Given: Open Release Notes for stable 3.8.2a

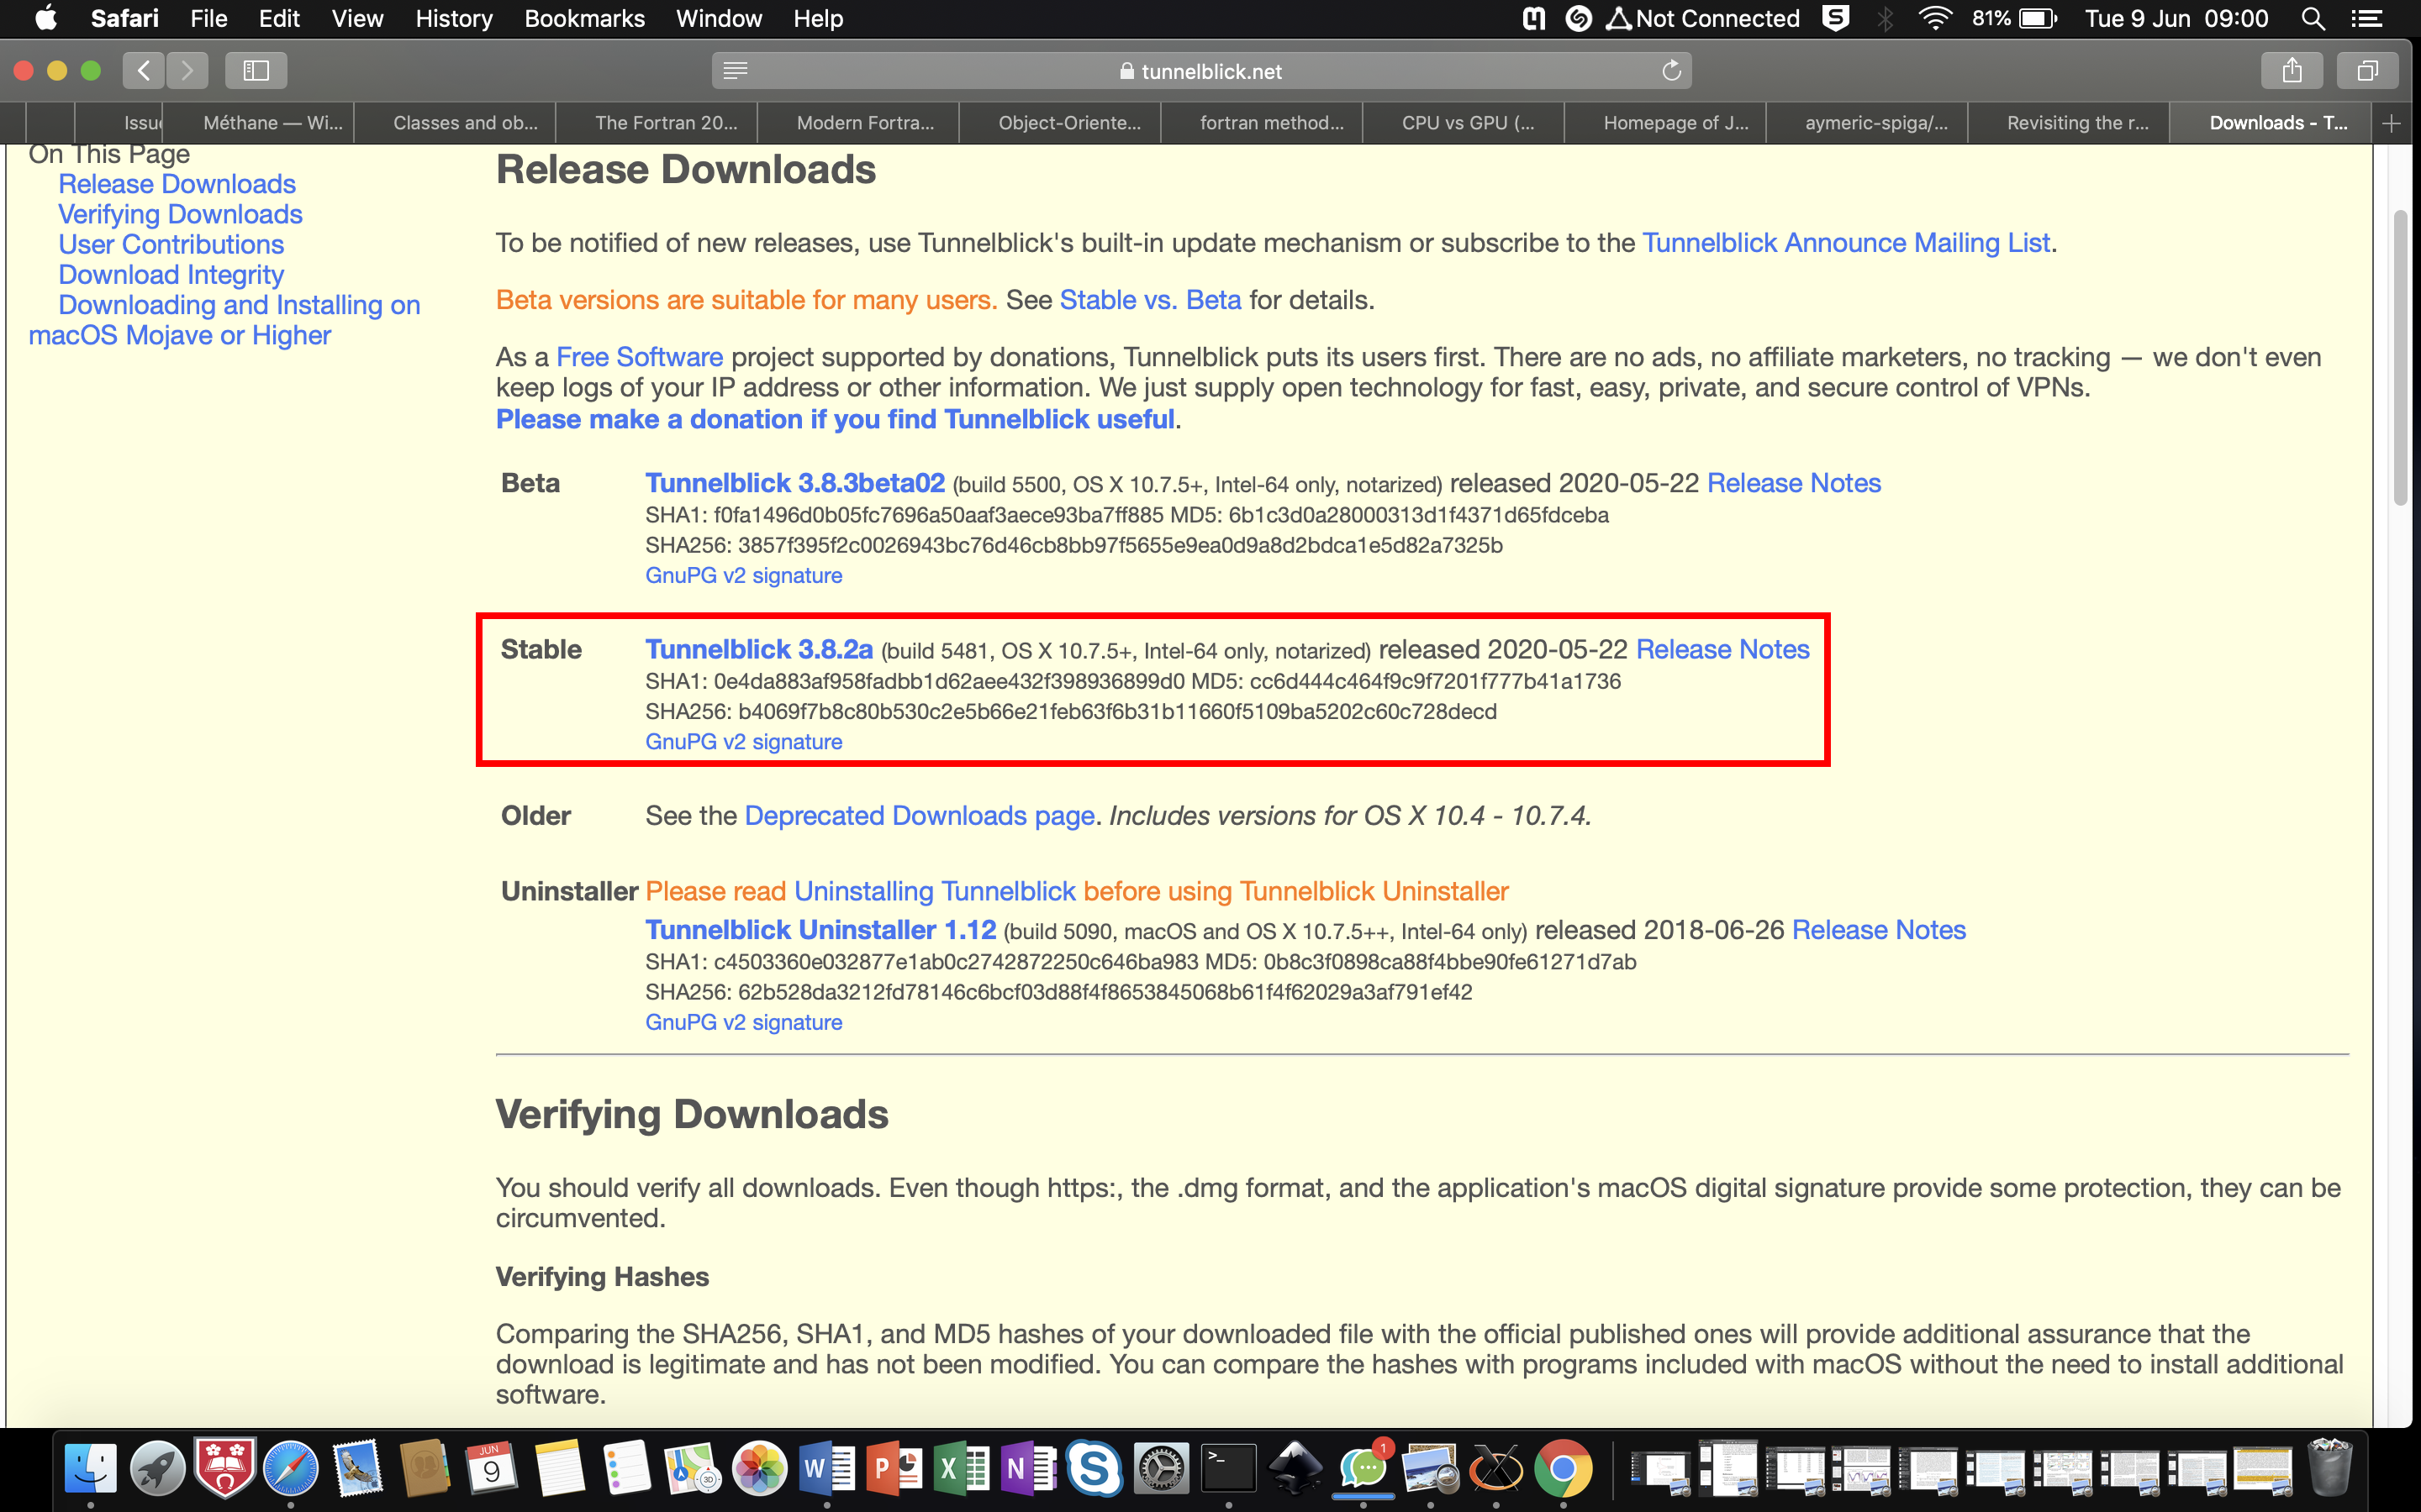Looking at the screenshot, I should point(1722,649).
